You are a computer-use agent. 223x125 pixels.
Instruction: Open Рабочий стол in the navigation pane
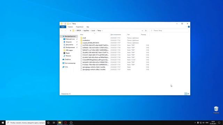(70, 39)
